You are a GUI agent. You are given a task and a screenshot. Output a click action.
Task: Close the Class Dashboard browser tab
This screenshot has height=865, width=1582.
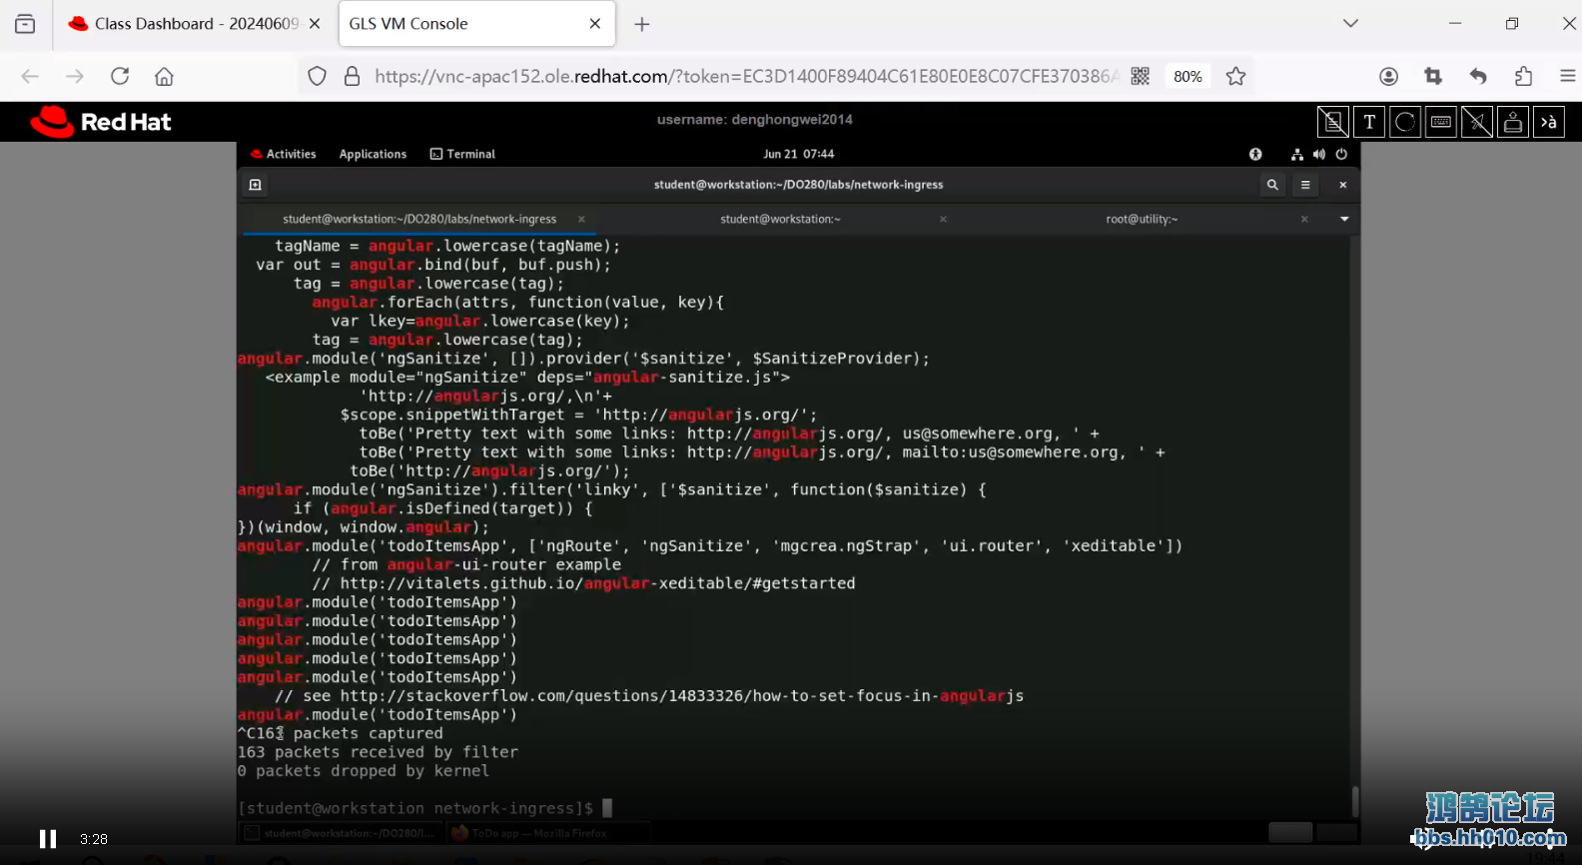click(315, 24)
